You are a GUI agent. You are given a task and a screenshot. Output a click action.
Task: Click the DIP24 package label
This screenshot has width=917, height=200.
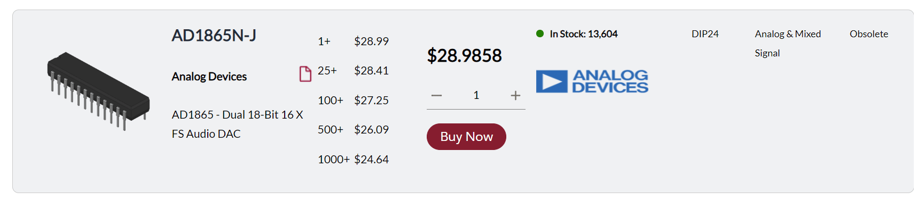coord(705,34)
